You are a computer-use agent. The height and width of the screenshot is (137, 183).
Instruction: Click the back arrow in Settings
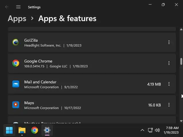click(x=7, y=7)
